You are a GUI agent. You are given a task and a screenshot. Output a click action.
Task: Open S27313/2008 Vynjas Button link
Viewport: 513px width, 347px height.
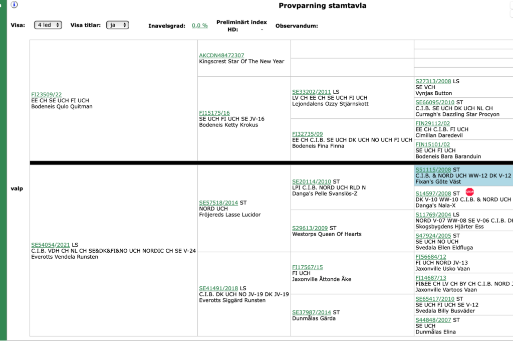(x=433, y=81)
